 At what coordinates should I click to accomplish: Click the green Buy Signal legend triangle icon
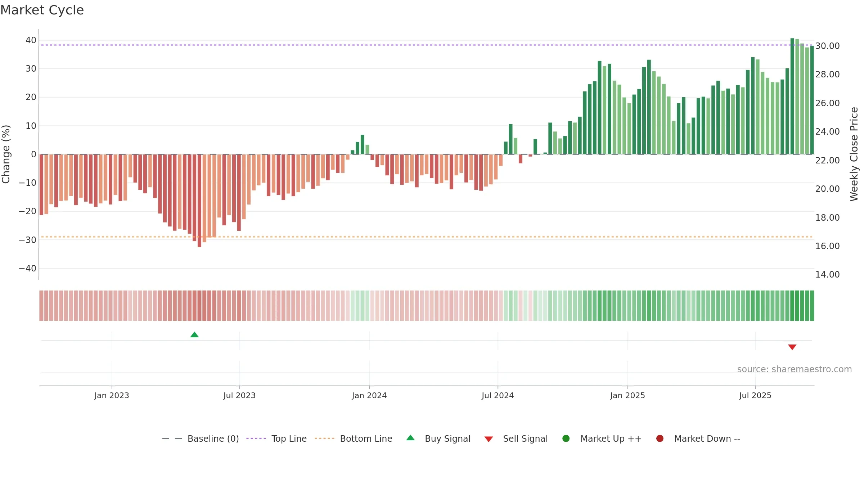click(x=410, y=438)
